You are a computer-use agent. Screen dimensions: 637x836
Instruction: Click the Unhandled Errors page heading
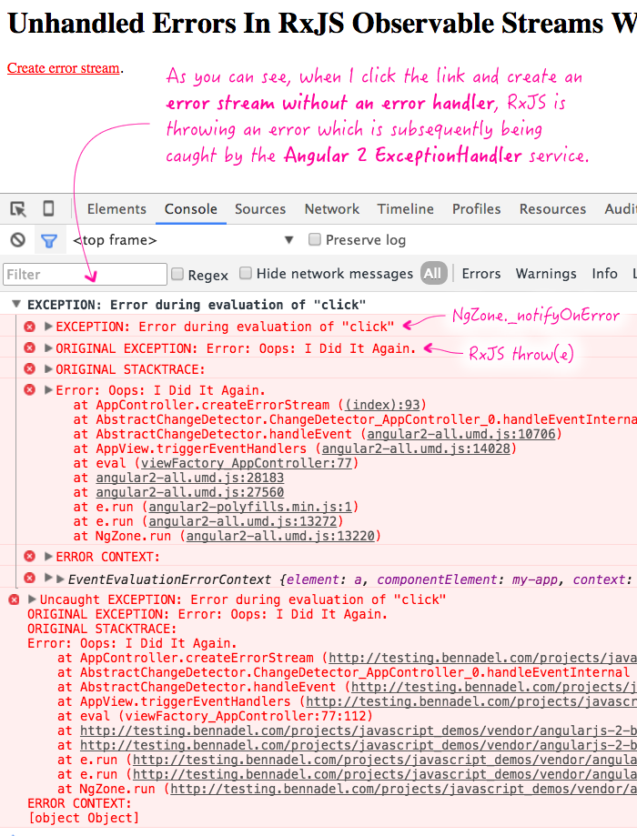(322, 24)
